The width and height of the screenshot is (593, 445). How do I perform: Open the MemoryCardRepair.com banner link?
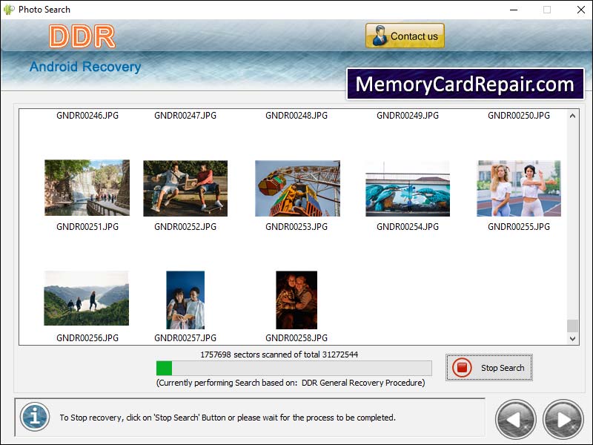point(466,84)
